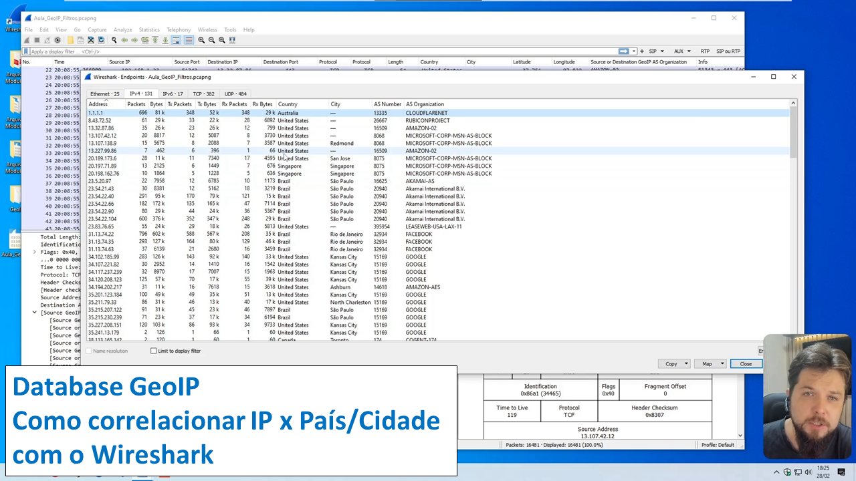Click the taskbar volume speaker icon
The image size is (856, 481).
808,472
